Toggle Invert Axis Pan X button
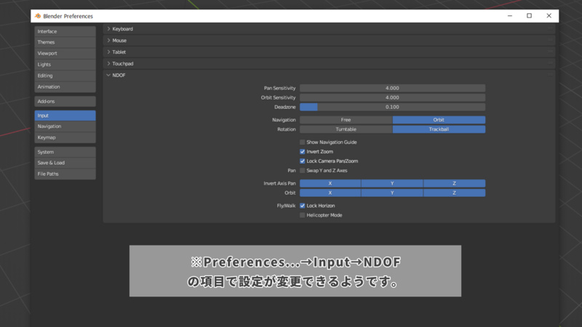The width and height of the screenshot is (582, 327). tap(330, 184)
